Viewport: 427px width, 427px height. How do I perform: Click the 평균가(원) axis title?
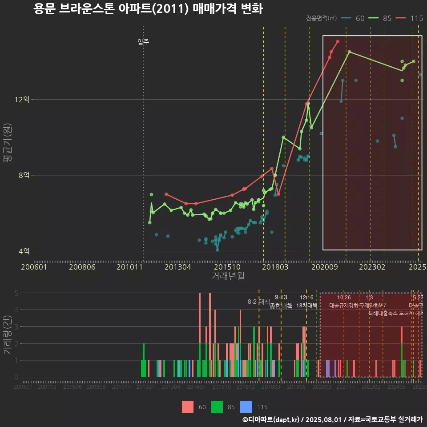[x=8, y=143]
